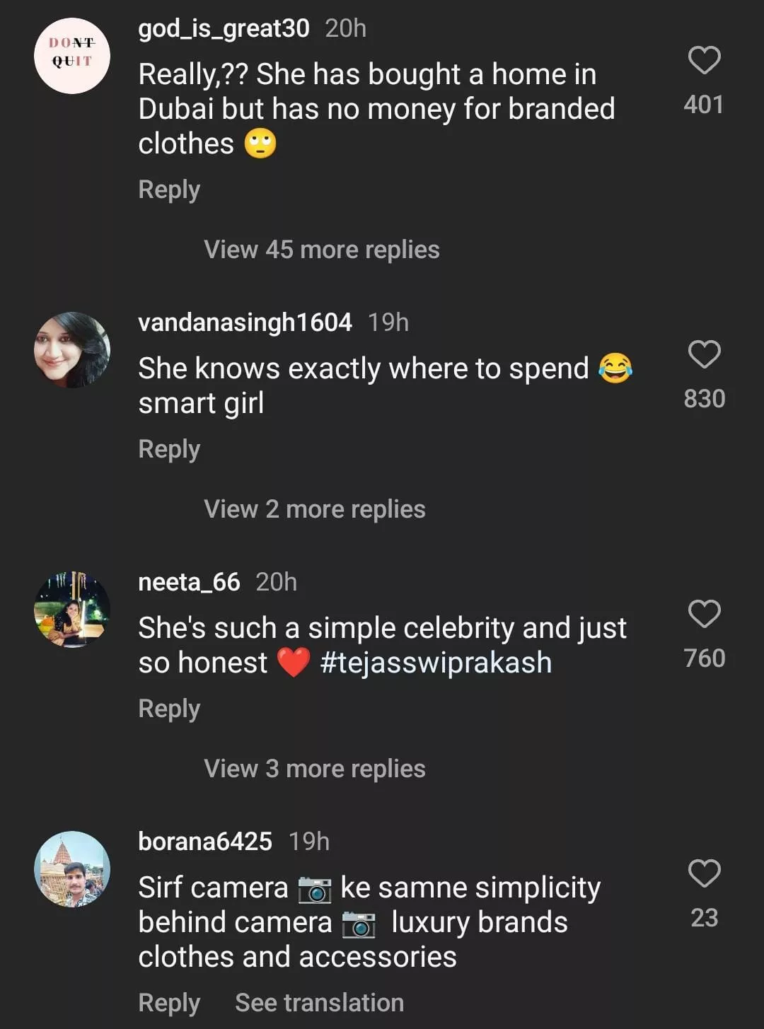764x1029 pixels.
Task: Open username borana6425
Action: (205, 842)
